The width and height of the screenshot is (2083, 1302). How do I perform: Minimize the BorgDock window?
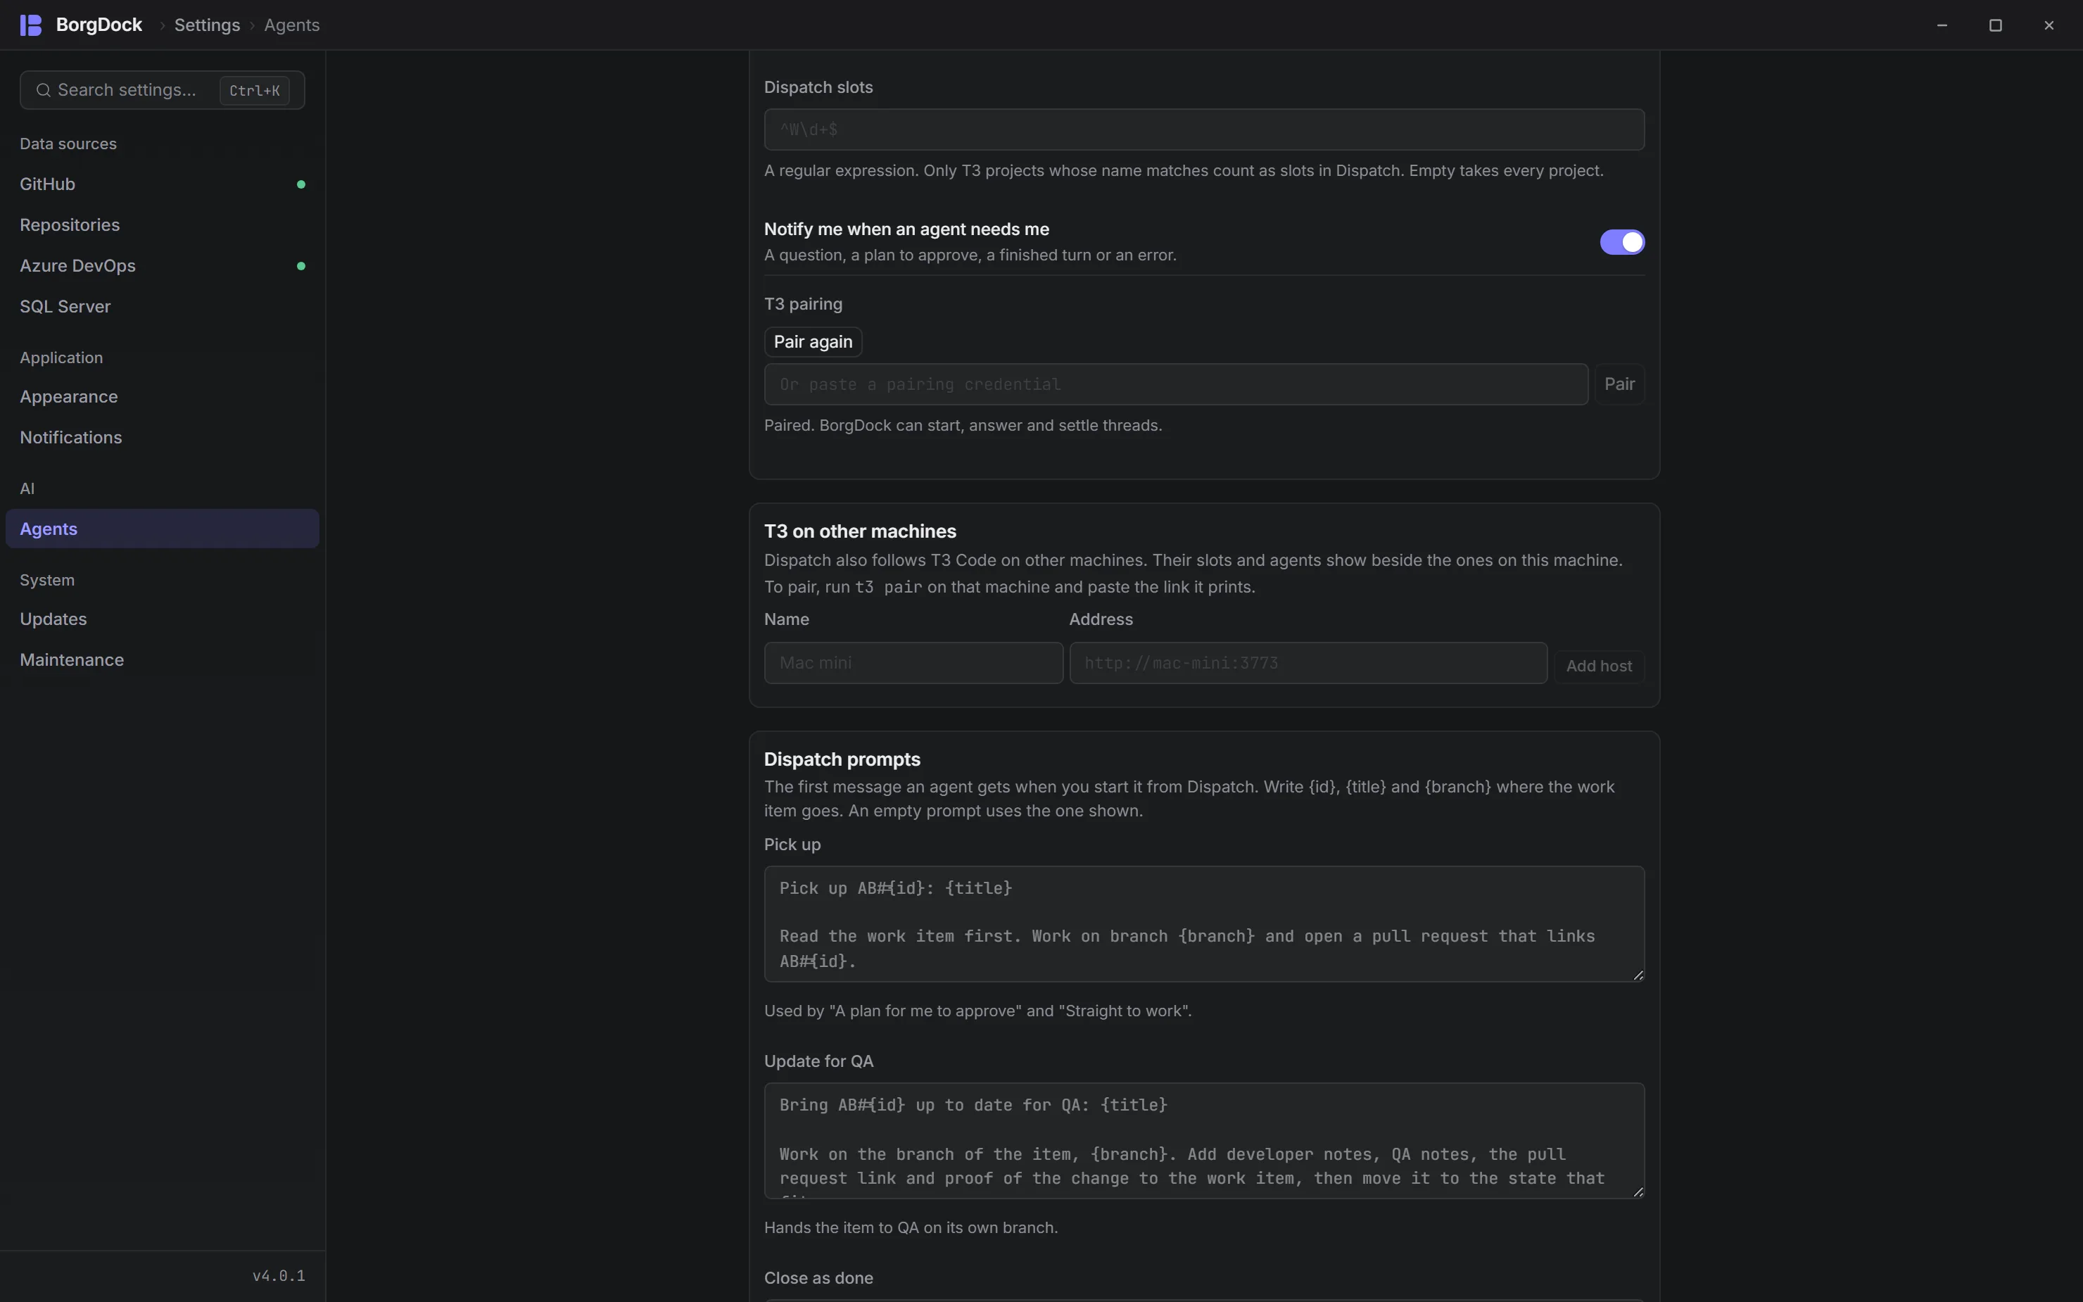1942,25
